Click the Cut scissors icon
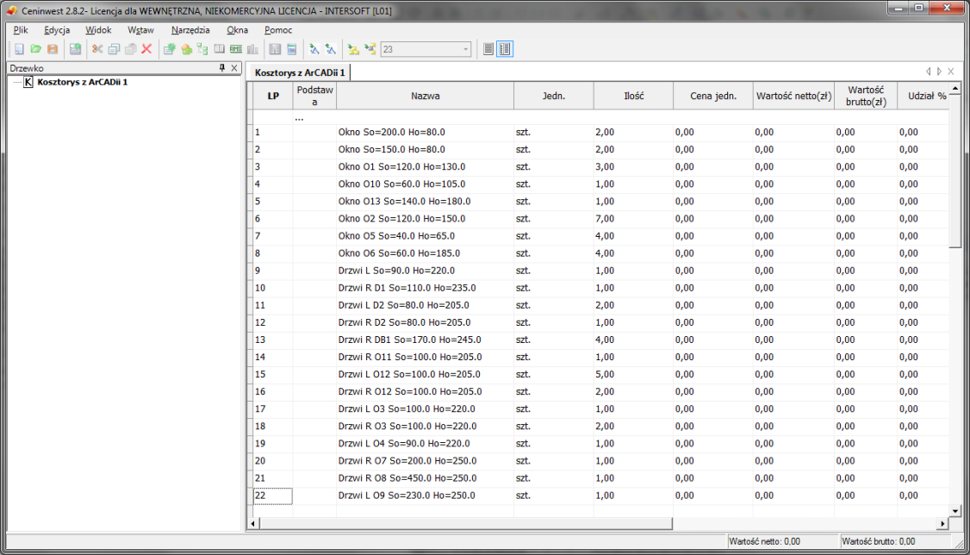This screenshot has width=970, height=555. pyautogui.click(x=97, y=49)
